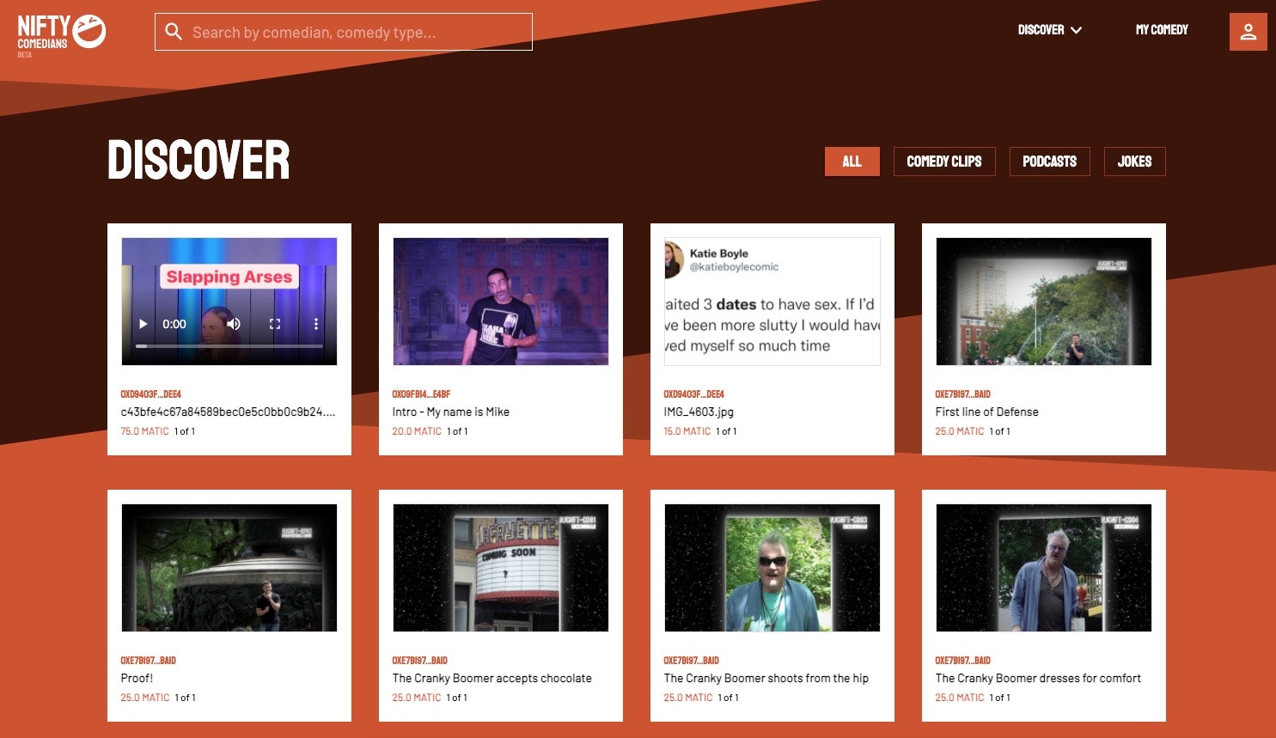Open the user account icon
Image resolution: width=1276 pixels, height=738 pixels.
click(1248, 32)
